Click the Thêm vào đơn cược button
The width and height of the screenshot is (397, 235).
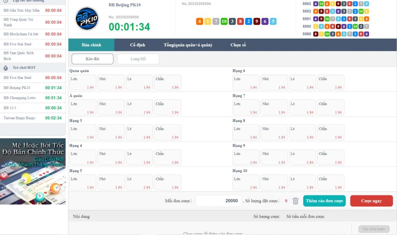[x=325, y=201]
